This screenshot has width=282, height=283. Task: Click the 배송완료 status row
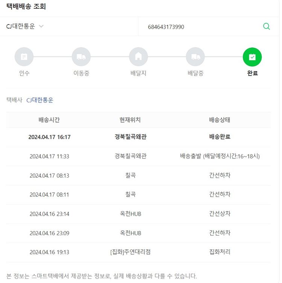point(220,137)
